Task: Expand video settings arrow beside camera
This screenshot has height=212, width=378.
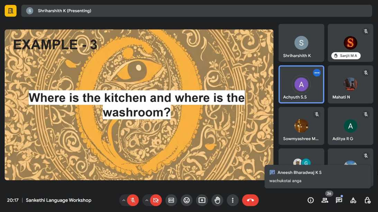Action: pyautogui.click(x=147, y=200)
